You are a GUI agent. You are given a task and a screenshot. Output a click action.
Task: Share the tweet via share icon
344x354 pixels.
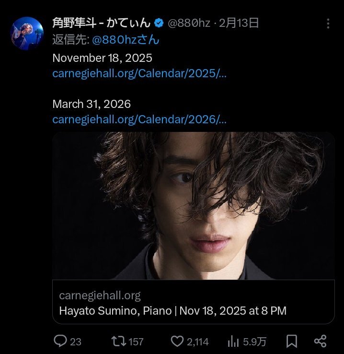321,341
